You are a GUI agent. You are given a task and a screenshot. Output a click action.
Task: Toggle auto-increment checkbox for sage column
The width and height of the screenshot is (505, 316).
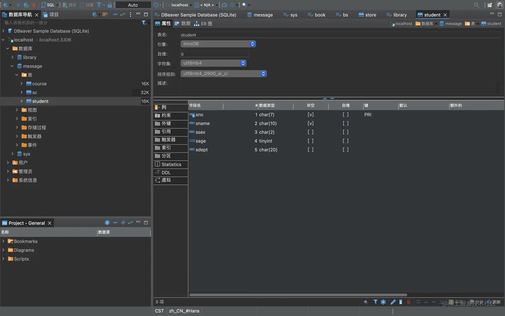[346, 141]
